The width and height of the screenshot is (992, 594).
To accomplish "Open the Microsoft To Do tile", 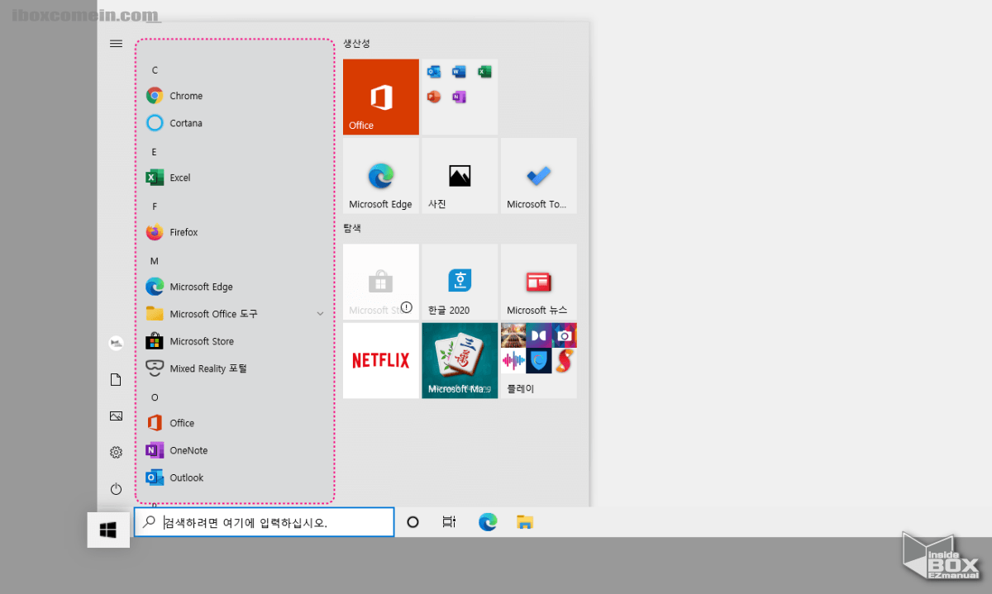I will coord(538,175).
